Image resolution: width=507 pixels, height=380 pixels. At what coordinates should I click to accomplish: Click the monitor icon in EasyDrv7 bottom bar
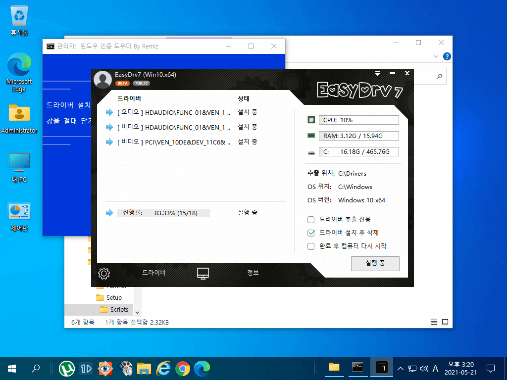(203, 273)
